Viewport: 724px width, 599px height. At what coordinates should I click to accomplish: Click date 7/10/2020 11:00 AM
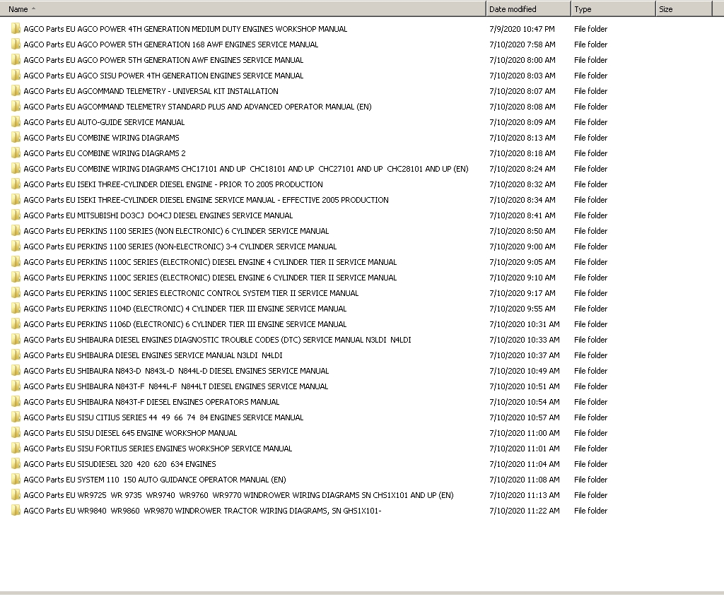click(525, 433)
